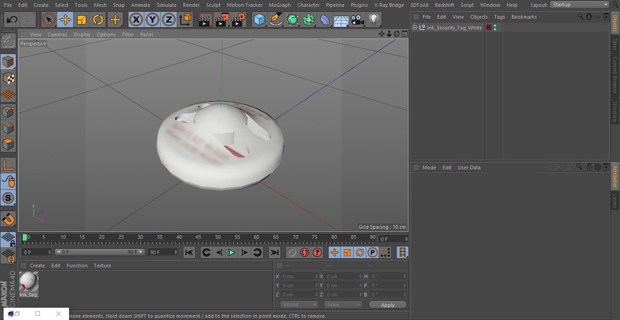
Task: Click the Ink_Security_Tag_White layer color swatch
Action: (489, 28)
